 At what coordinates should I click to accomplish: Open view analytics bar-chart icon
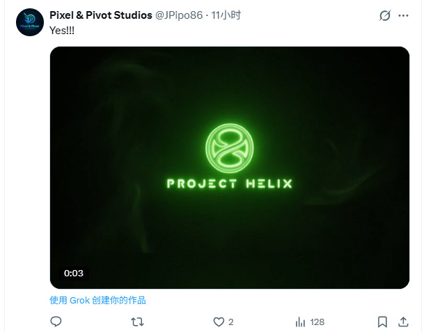click(x=301, y=322)
